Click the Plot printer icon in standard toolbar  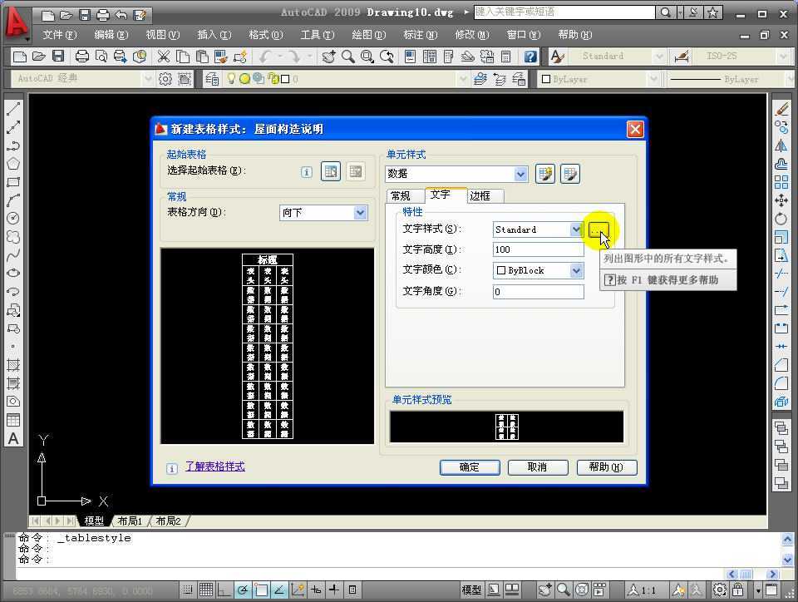[x=82, y=56]
